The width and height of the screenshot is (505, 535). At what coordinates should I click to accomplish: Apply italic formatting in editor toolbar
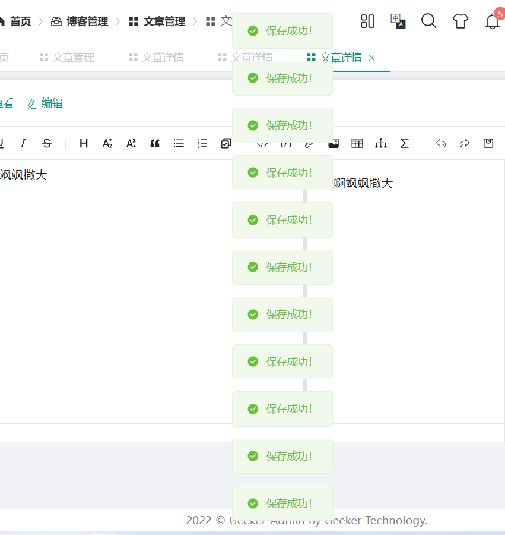coord(23,143)
